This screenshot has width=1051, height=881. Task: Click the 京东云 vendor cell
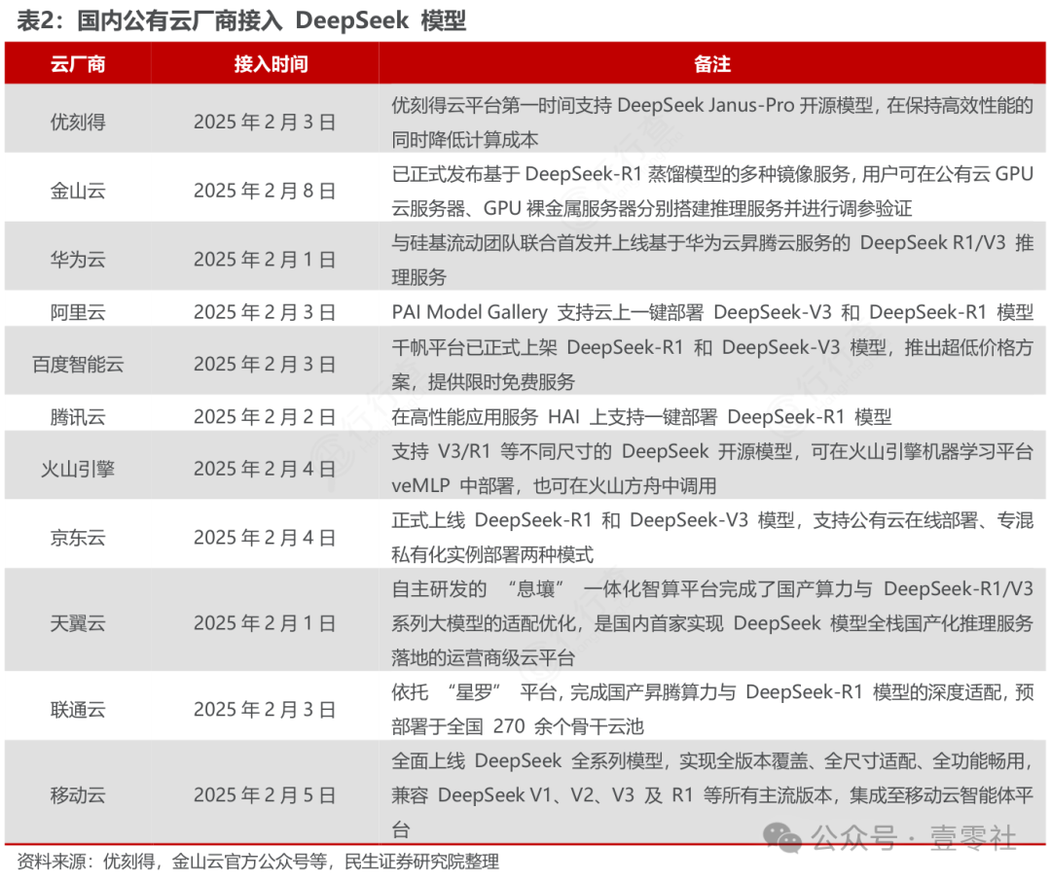point(78,538)
